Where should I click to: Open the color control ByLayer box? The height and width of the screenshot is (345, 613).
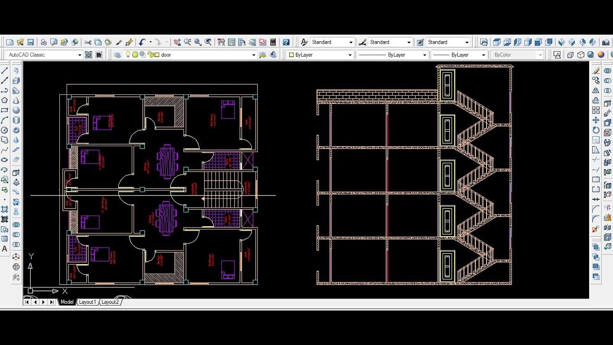320,55
